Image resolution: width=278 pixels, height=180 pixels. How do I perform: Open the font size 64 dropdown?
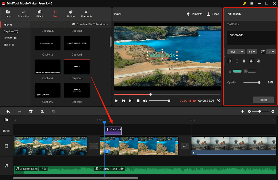point(252,51)
